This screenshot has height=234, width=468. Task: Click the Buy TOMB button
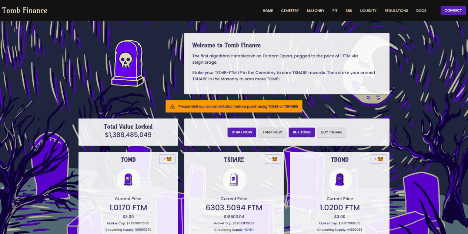click(x=302, y=132)
